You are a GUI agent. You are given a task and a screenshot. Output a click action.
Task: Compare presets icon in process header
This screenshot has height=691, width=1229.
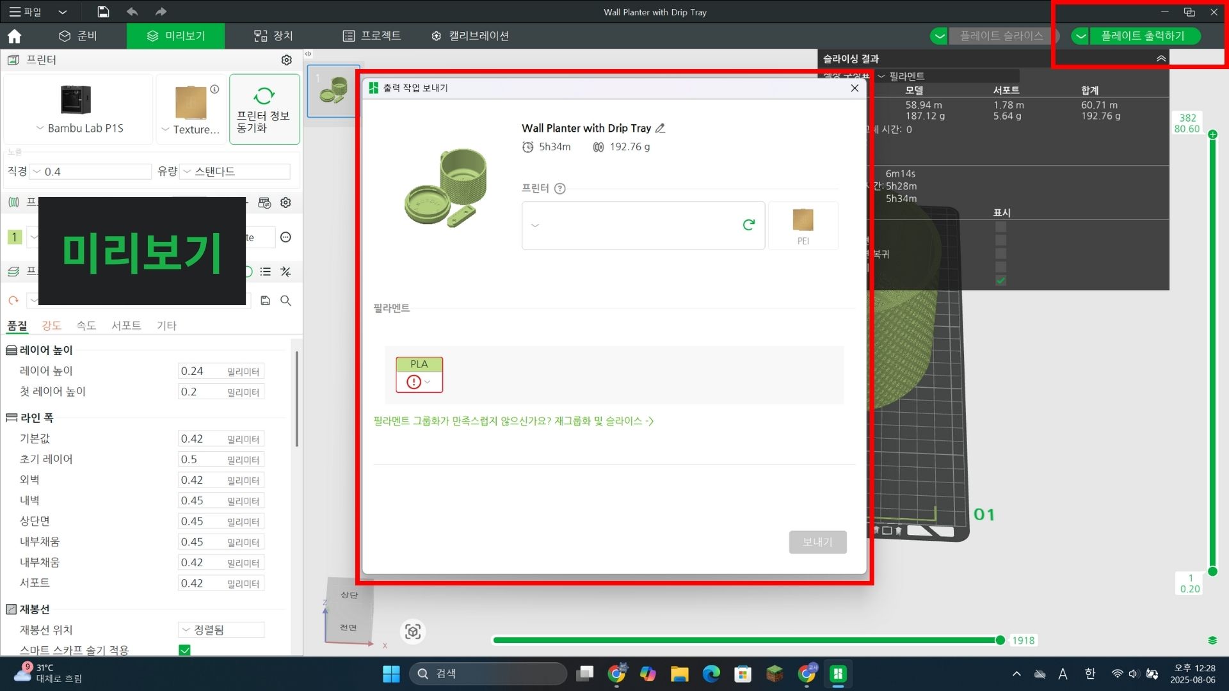[285, 272]
